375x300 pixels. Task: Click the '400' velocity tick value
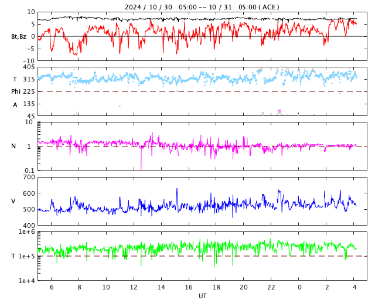(x=29, y=226)
